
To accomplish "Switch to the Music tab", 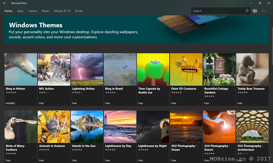I will tap(45, 11).
